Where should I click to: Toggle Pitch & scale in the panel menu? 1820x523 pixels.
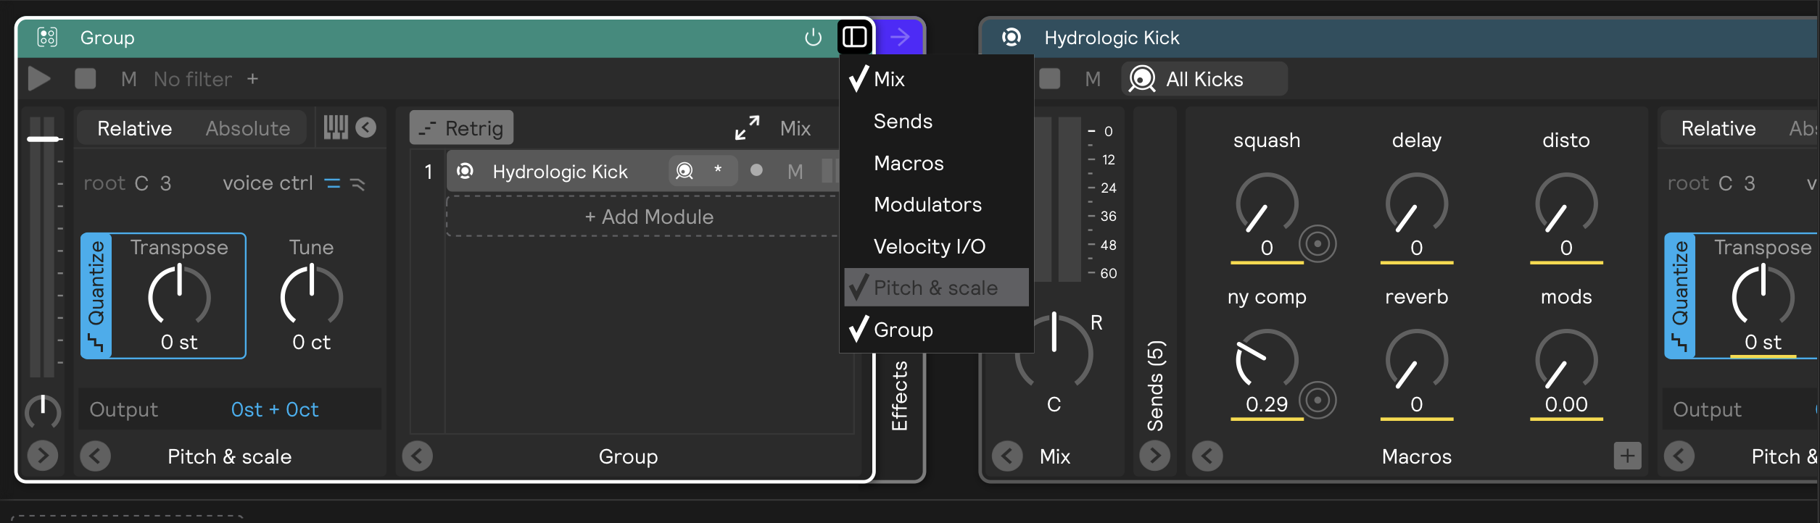tap(937, 288)
